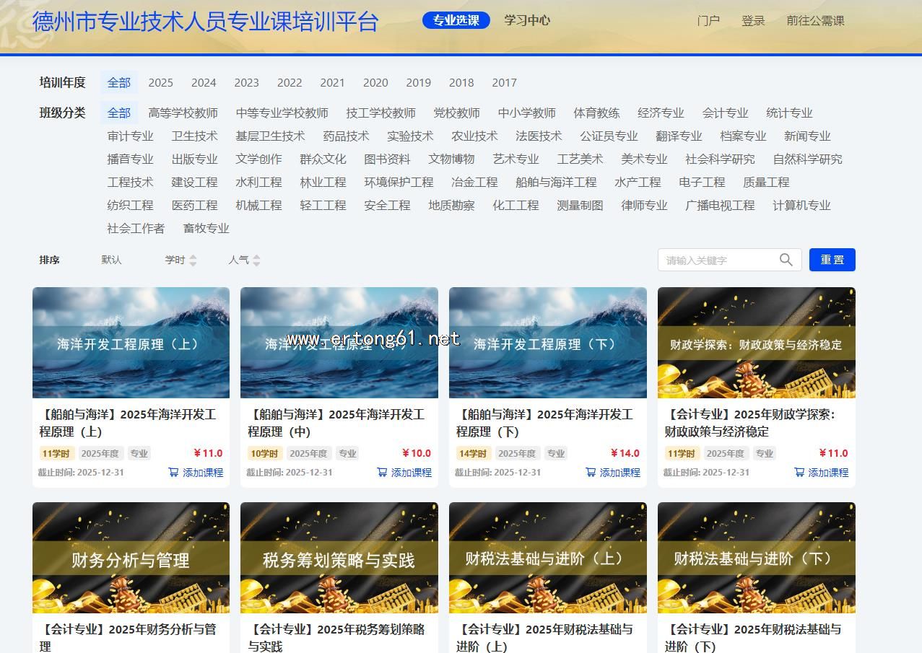Click the keyword search input field
This screenshot has width=922, height=653.
(718, 260)
